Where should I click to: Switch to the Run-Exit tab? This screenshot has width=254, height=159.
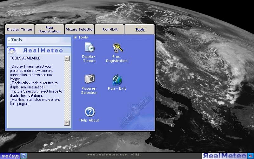[x=110, y=29]
